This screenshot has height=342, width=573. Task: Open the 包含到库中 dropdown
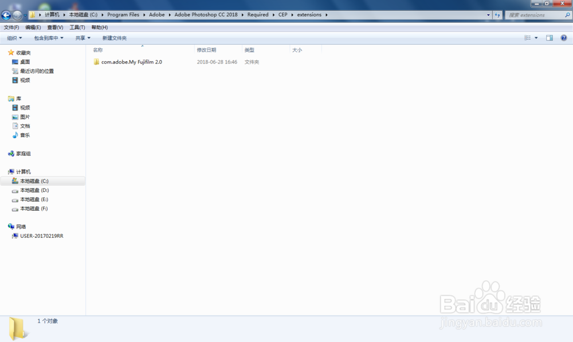coord(49,38)
